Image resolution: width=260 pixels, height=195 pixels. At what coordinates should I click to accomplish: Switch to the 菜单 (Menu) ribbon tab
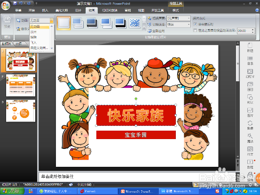[18, 10]
